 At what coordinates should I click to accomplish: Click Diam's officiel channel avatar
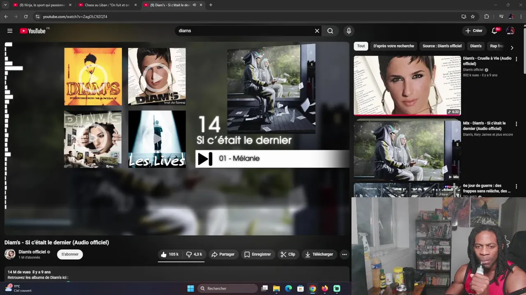[x=10, y=254]
